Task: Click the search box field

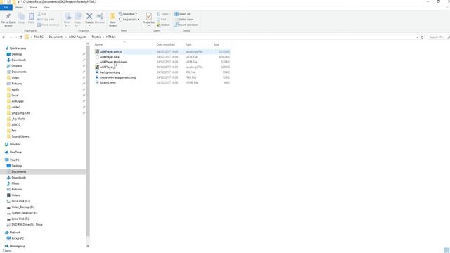Action: [438, 37]
